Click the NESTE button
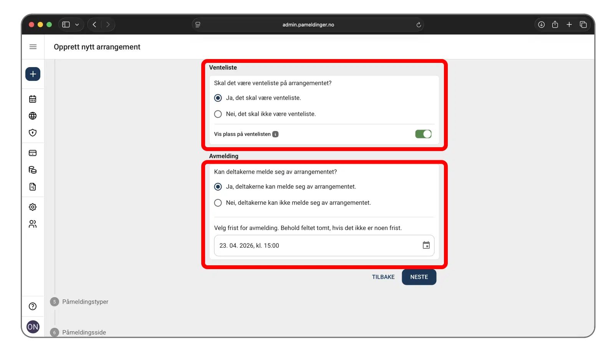This screenshot has width=616, height=355. coord(419,277)
